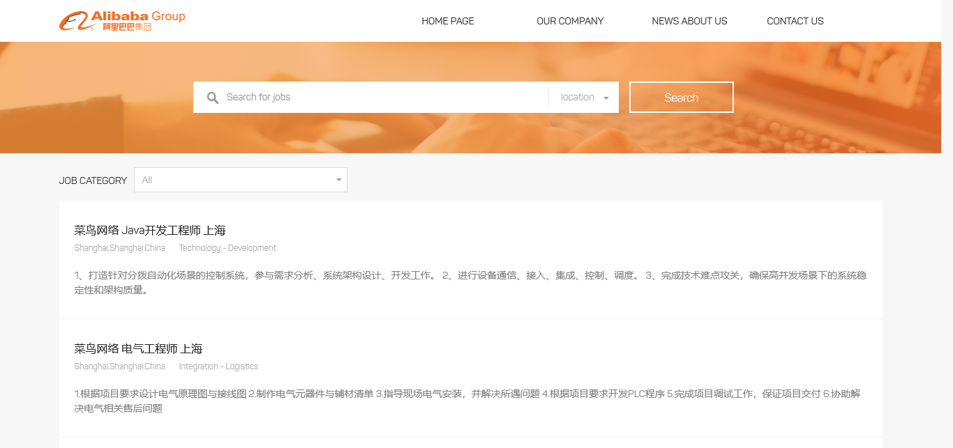Screen dimensions: 953x448
Task: Click the caret arrow beside location
Action: tap(606, 98)
